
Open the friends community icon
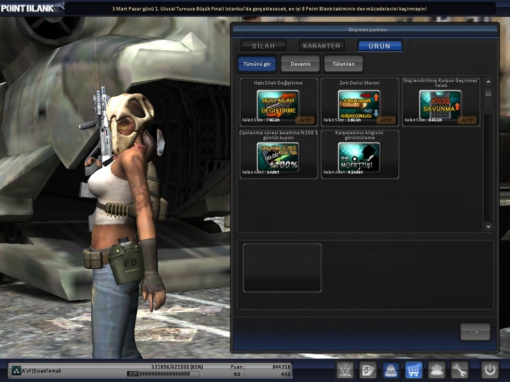(436, 370)
